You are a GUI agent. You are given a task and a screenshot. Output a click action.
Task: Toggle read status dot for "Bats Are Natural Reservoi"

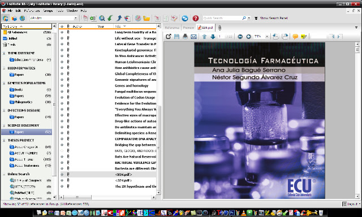click(x=62, y=157)
